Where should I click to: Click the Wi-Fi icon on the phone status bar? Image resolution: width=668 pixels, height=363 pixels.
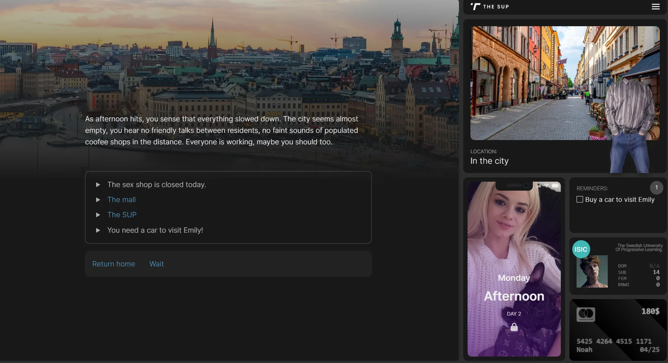tap(546, 186)
